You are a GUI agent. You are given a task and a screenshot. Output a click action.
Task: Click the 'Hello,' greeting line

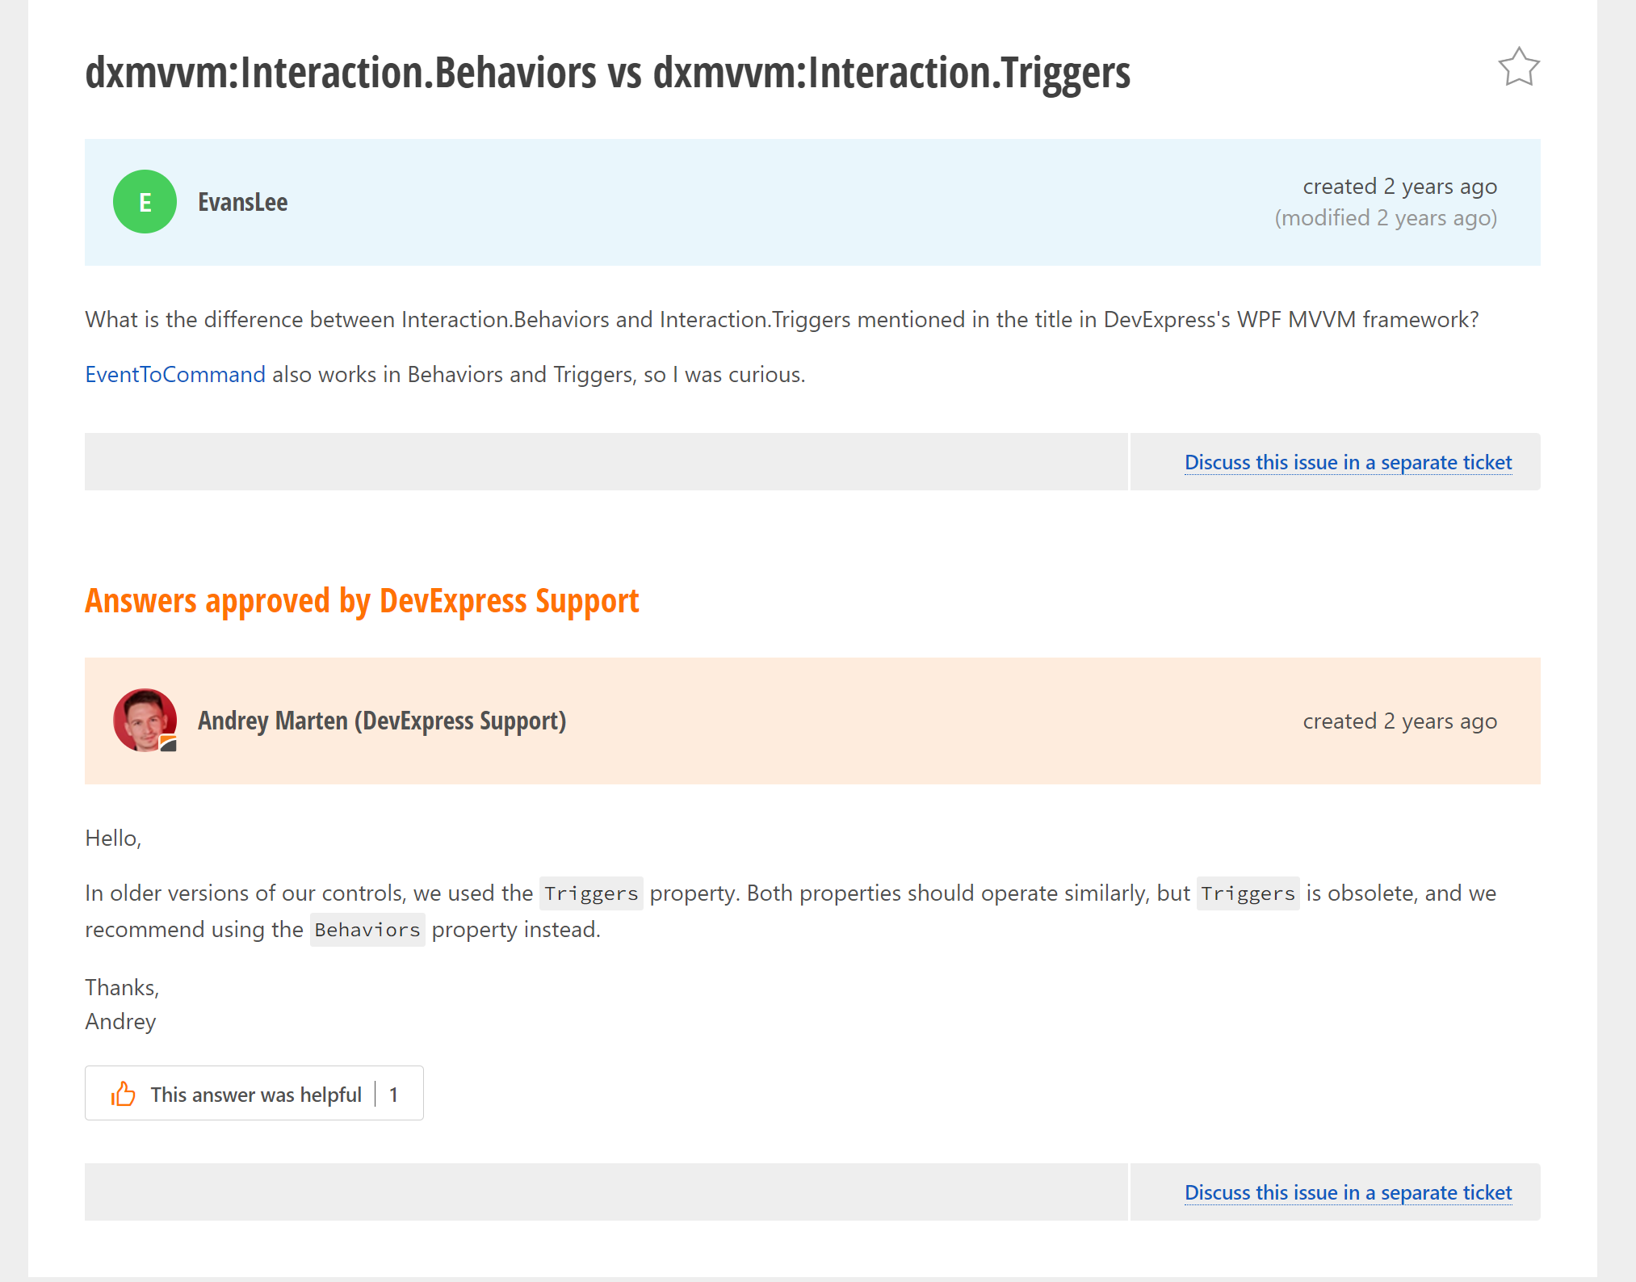(113, 839)
